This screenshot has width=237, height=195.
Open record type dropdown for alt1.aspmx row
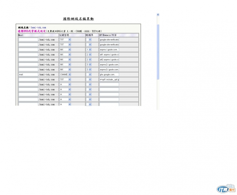65,55
